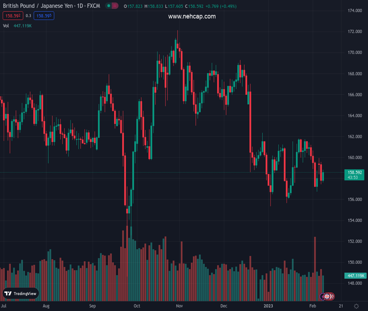The width and height of the screenshot is (368, 311).
Task: Click the Aug label on the time axis
Action: (x=46, y=306)
